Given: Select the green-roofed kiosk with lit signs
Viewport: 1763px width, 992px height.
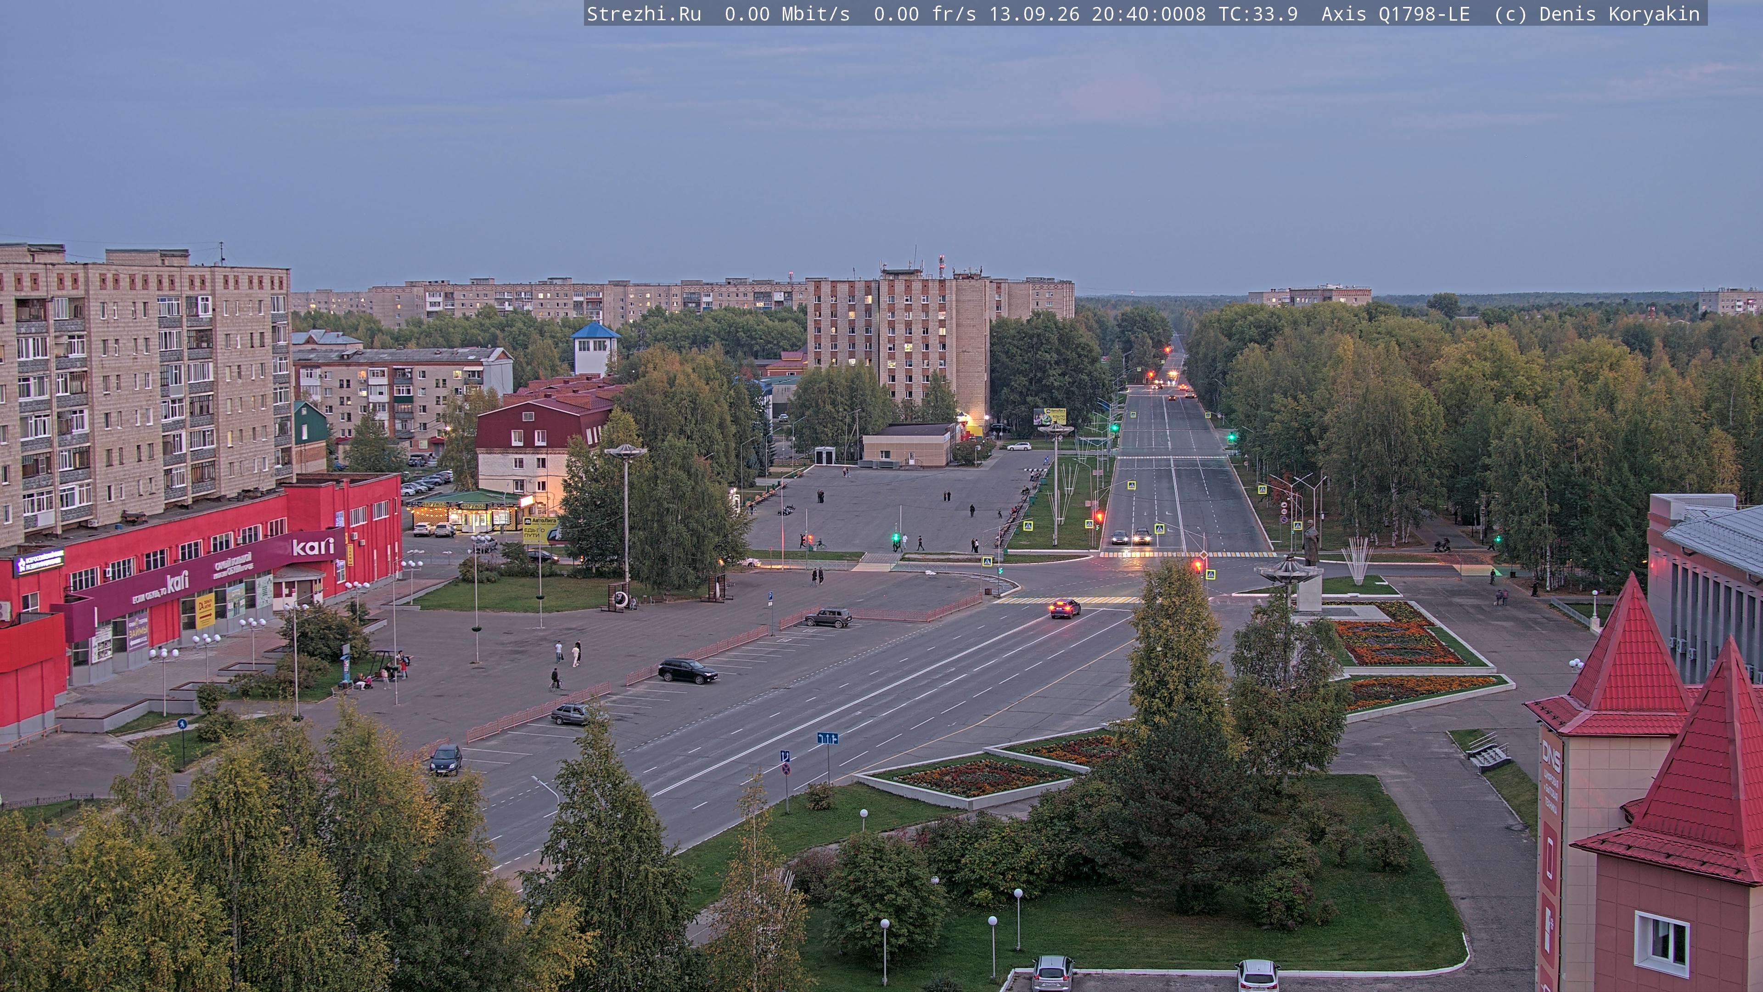Looking at the screenshot, I should 472,511.
